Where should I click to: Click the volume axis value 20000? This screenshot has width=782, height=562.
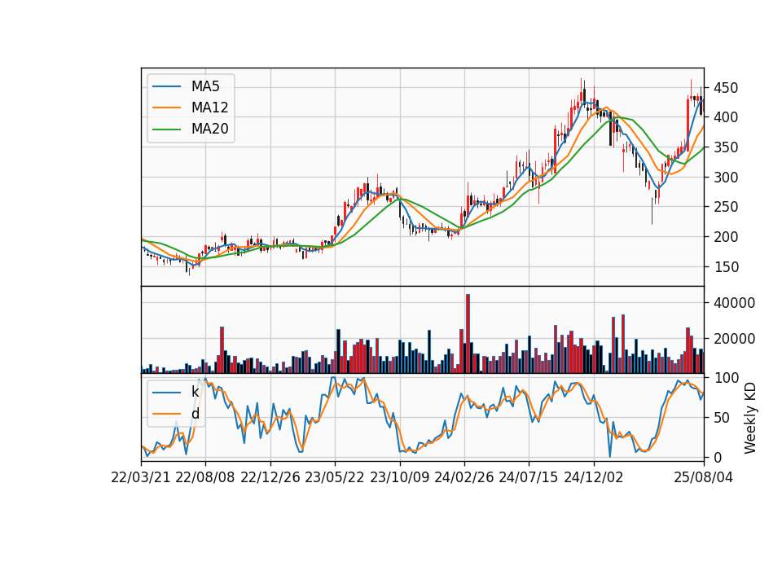(x=734, y=339)
